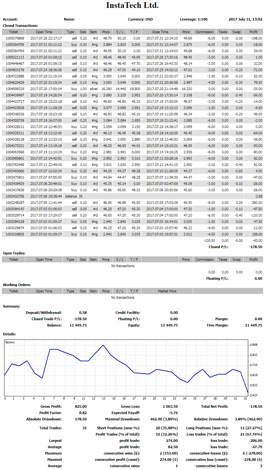Viewport: 265px width, 470px height.
Task: Click the "Total Trades:" label
Action: tap(51, 428)
